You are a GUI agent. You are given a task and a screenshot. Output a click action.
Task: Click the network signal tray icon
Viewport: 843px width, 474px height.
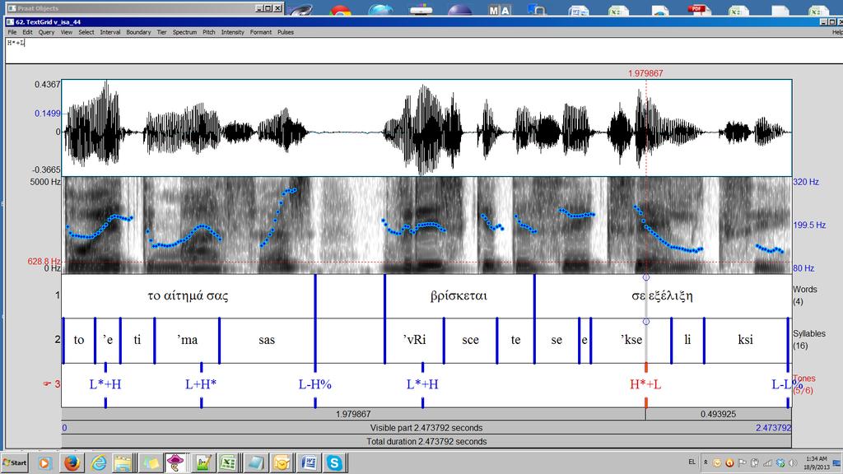point(768,462)
